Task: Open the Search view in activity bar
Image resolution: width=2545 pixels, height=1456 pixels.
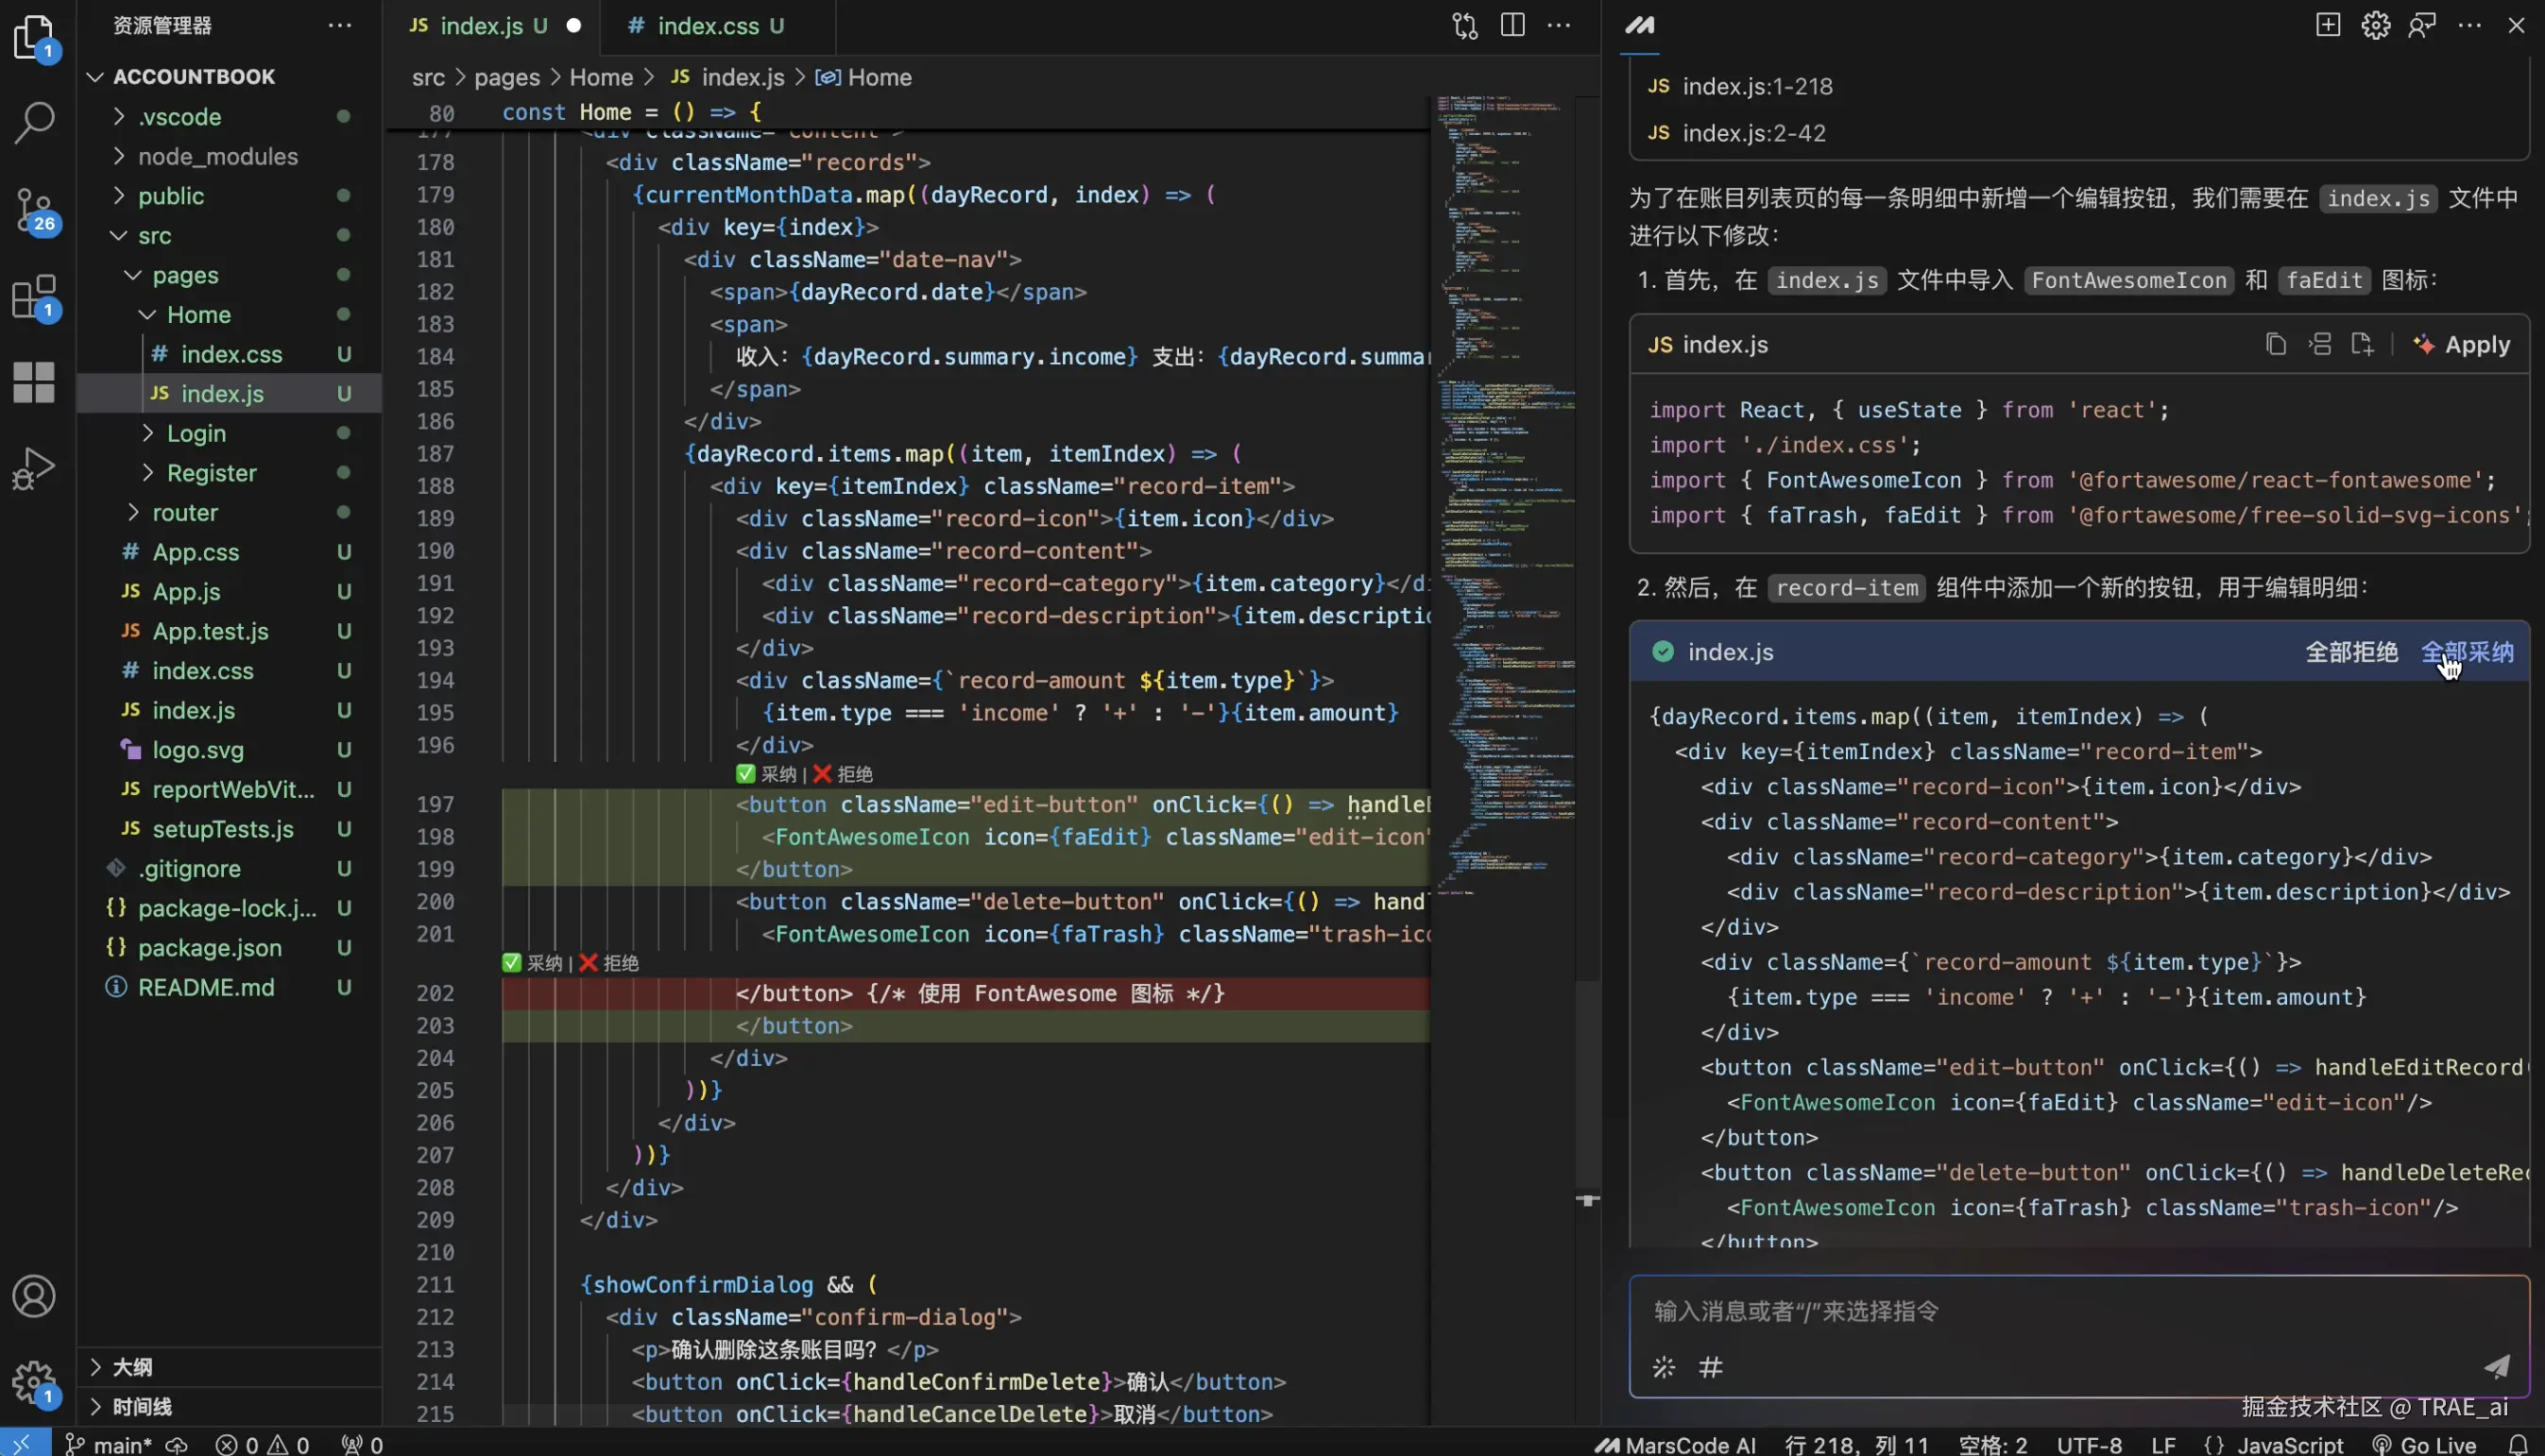Action: [x=34, y=123]
